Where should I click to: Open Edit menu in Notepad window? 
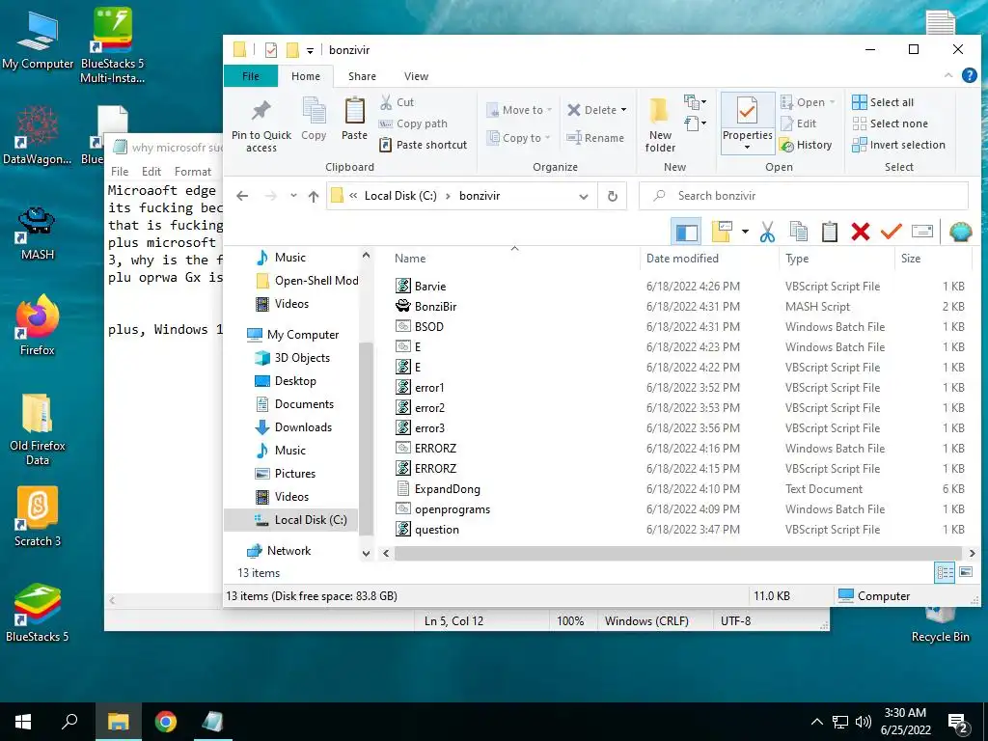[151, 172]
